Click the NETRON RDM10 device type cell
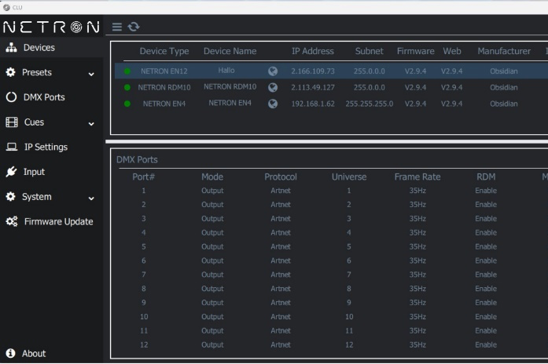Viewport: 548px width, 364px height. click(164, 87)
